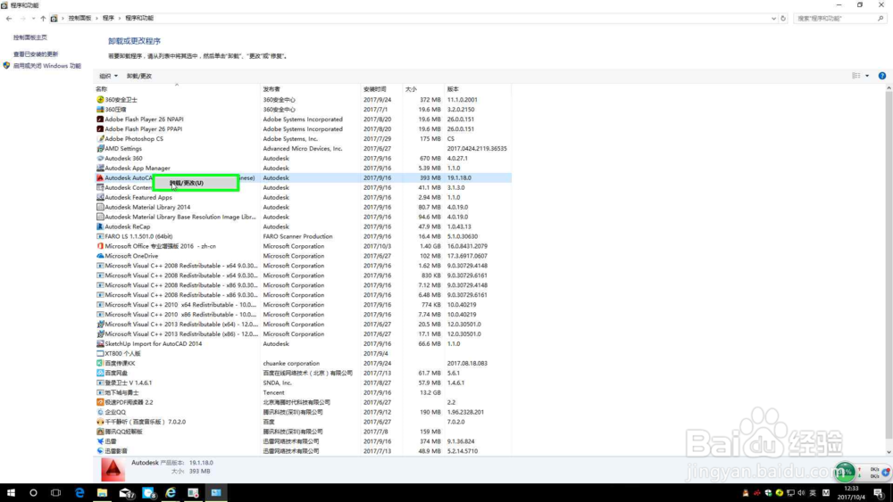The height and width of the screenshot is (502, 893).
Task: Sort by the 安装时间 column header
Action: click(381, 88)
